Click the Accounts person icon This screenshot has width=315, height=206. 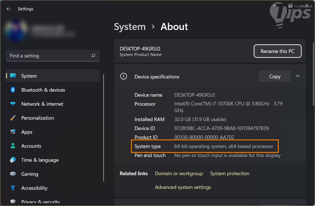[13, 146]
